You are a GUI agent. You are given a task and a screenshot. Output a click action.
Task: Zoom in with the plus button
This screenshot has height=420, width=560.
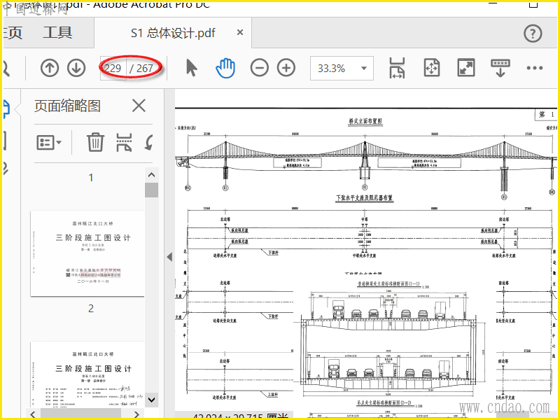coord(286,68)
